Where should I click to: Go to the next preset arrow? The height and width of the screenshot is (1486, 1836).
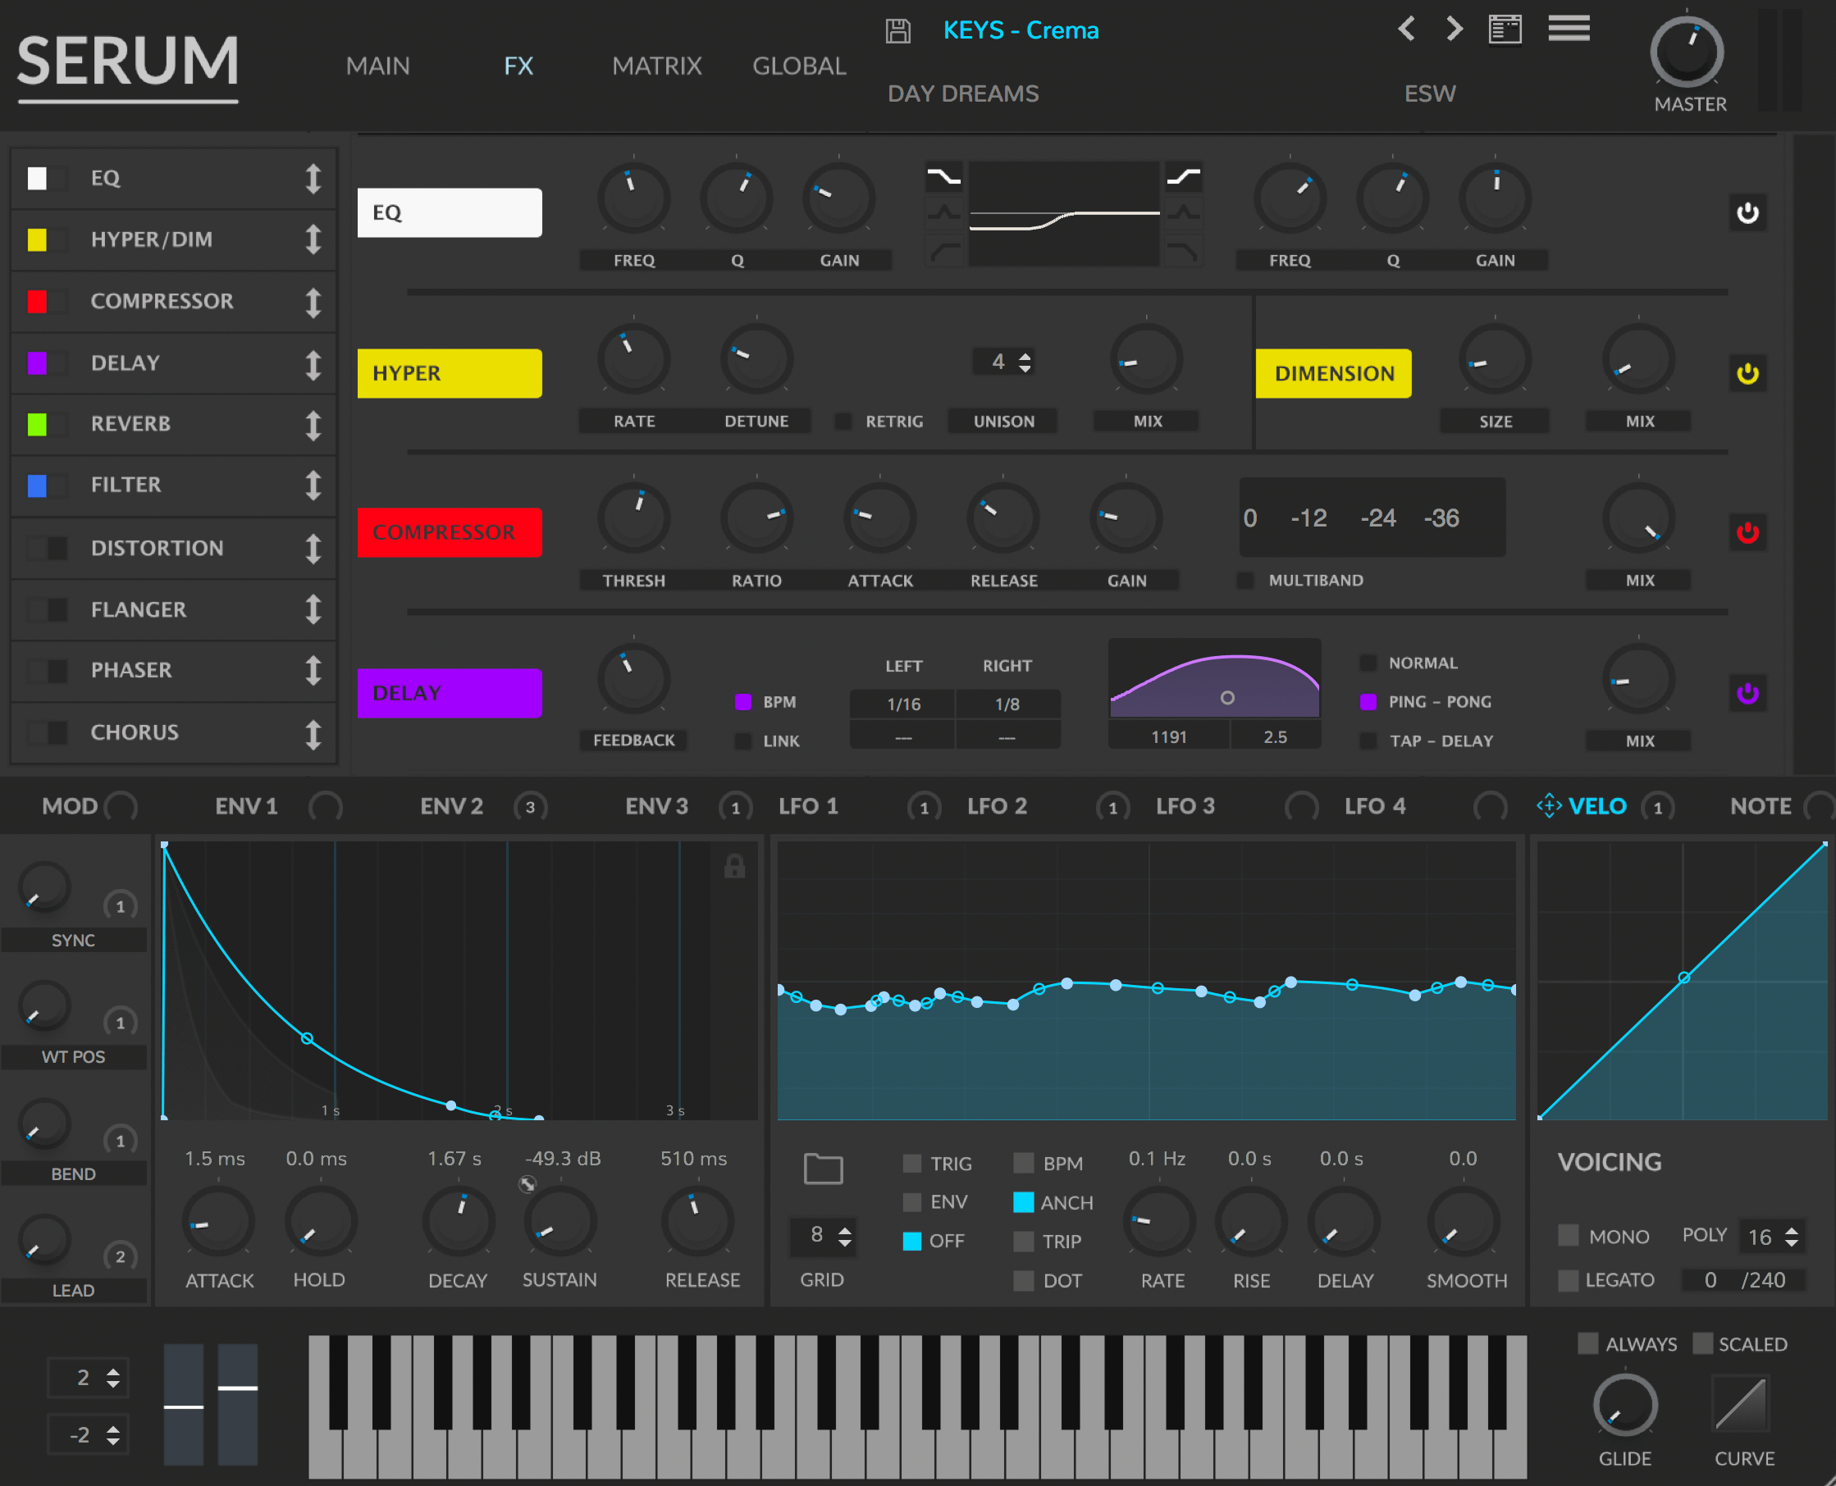pyautogui.click(x=1454, y=29)
